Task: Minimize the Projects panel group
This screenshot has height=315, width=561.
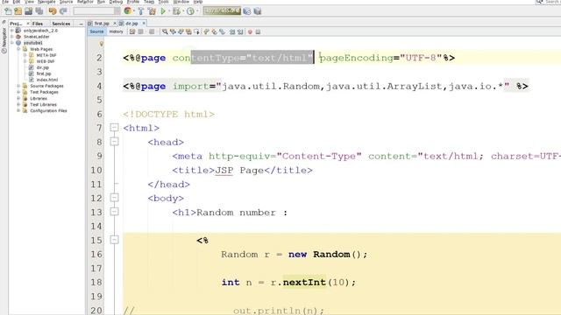Action: pyautogui.click(x=81, y=24)
